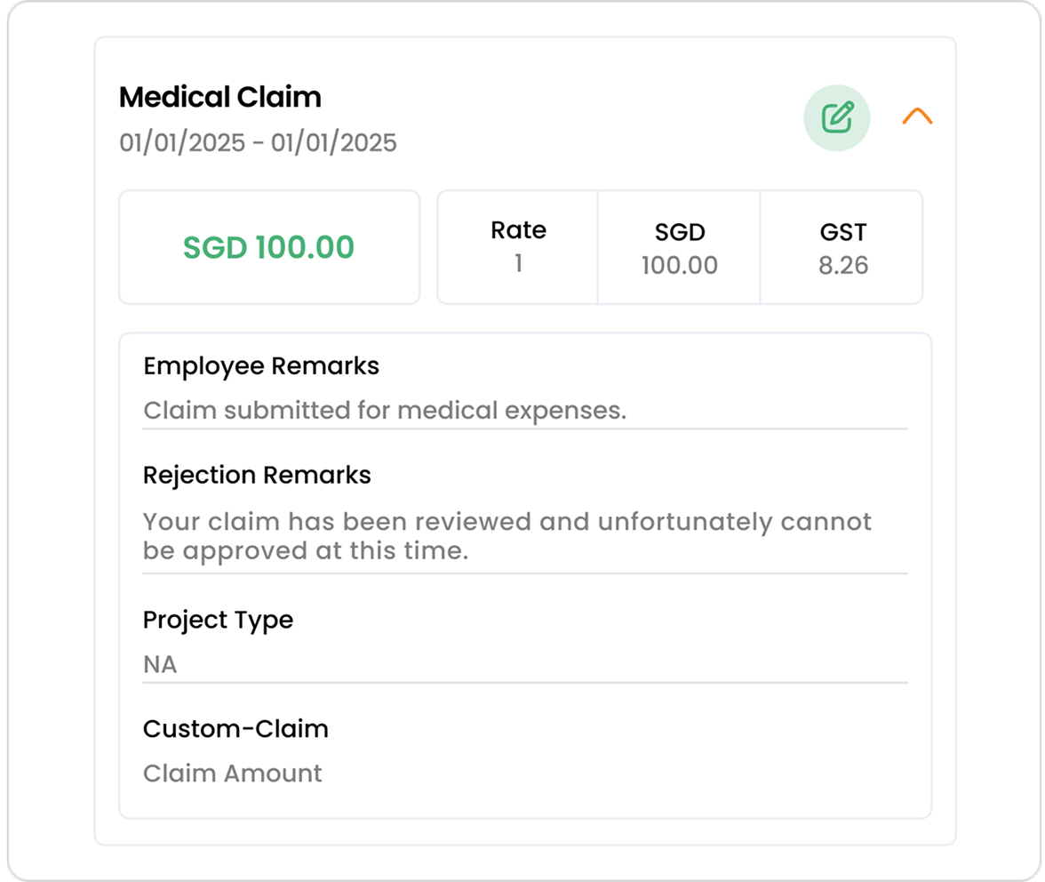Click the Project Type label

click(218, 621)
